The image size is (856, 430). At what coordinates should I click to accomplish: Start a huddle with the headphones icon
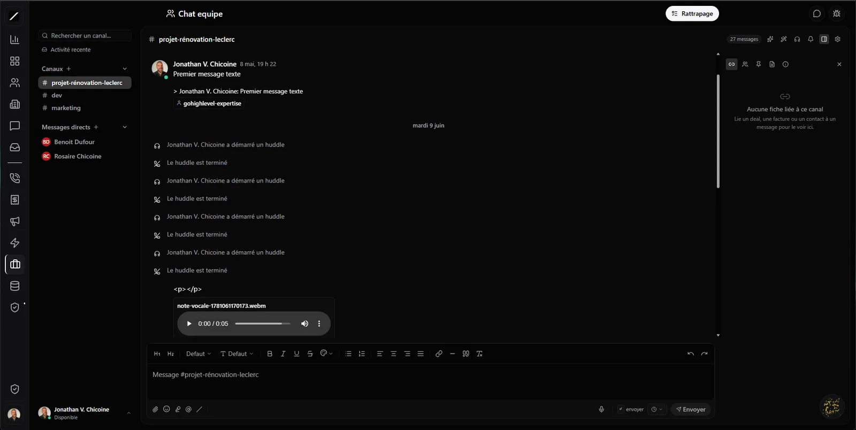coord(797,39)
